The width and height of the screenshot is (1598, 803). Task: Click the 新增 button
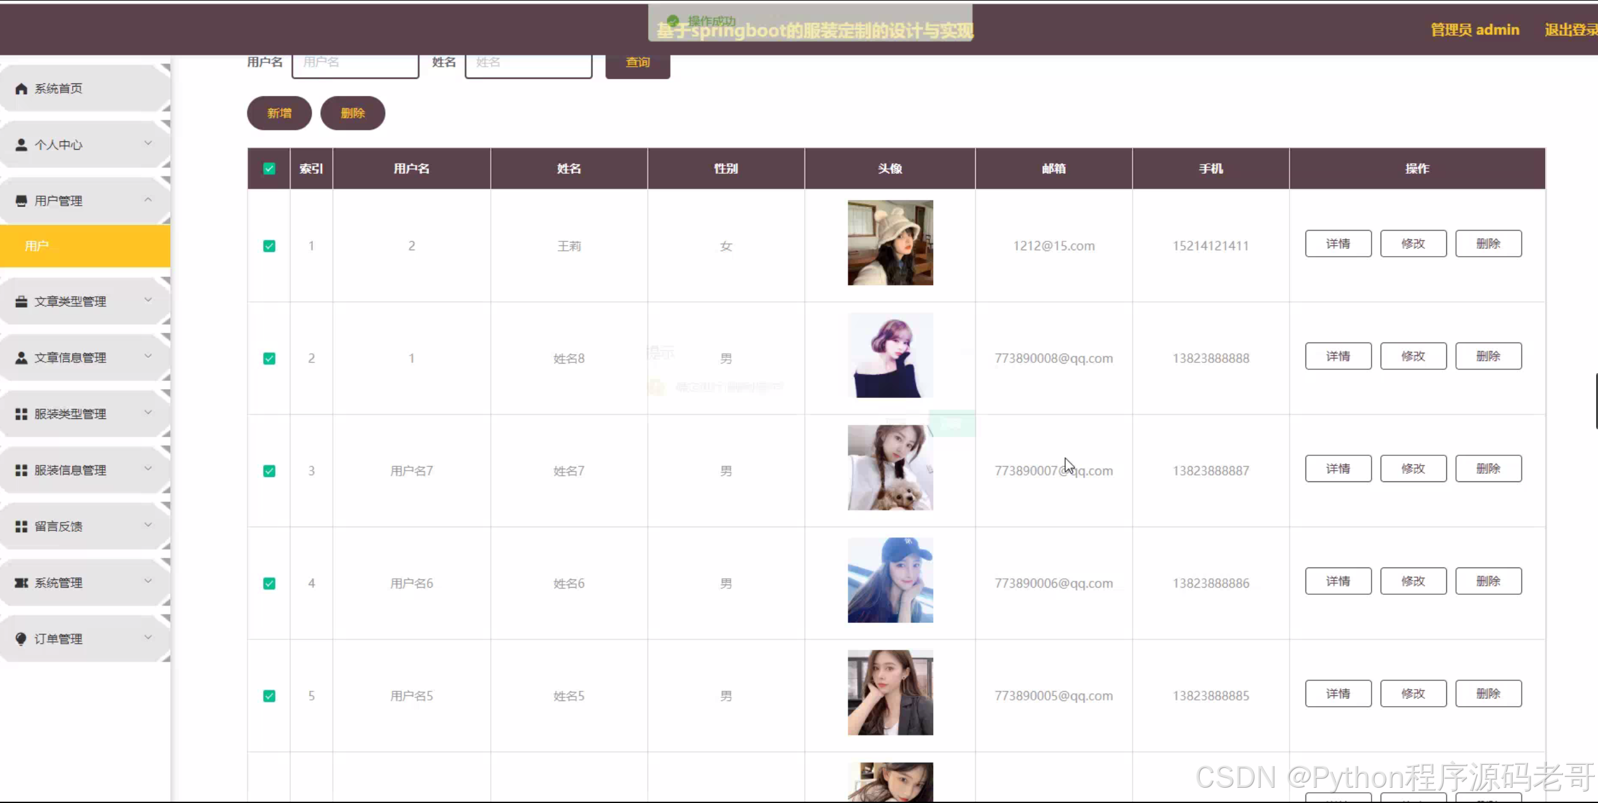coord(279,113)
